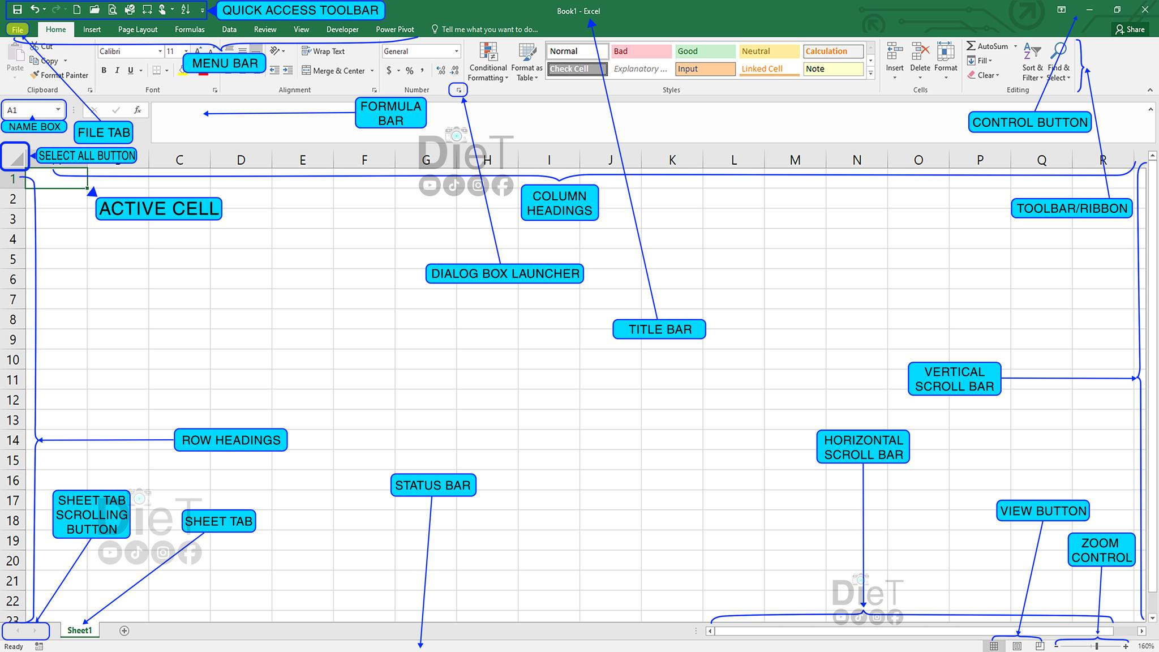The image size is (1159, 652).
Task: Apply the Bad cell style
Action: tap(641, 52)
